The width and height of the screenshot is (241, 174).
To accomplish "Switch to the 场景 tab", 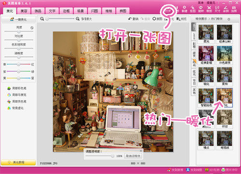I will click(x=80, y=11).
